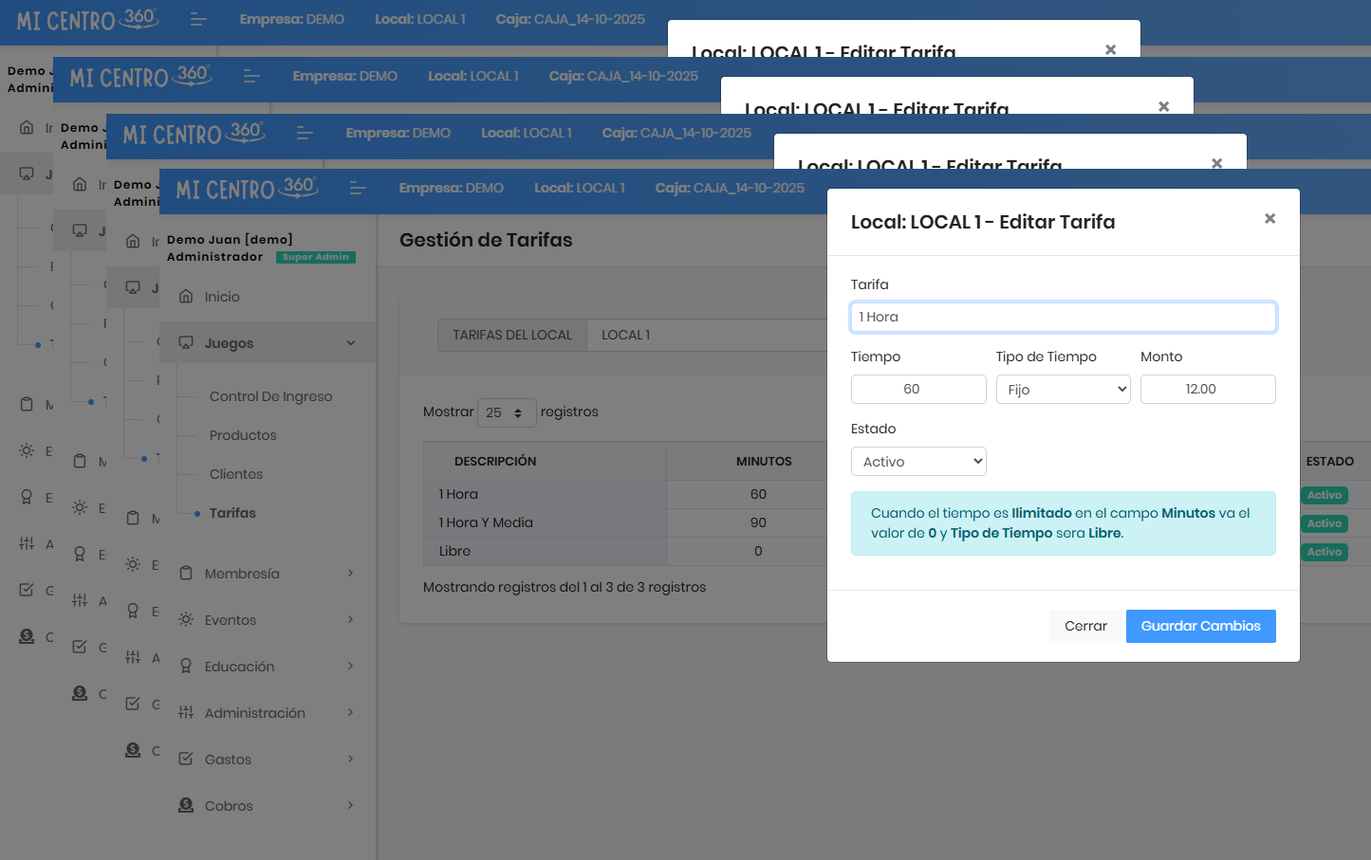Click the Eventos sun icon

186,620
